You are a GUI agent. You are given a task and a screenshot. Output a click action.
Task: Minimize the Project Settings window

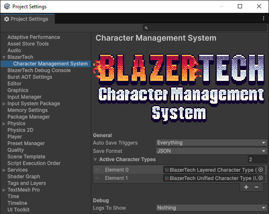pos(221,6)
